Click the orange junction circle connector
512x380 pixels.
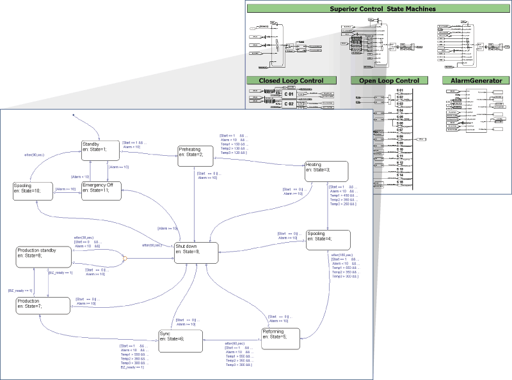pyautogui.click(x=124, y=259)
